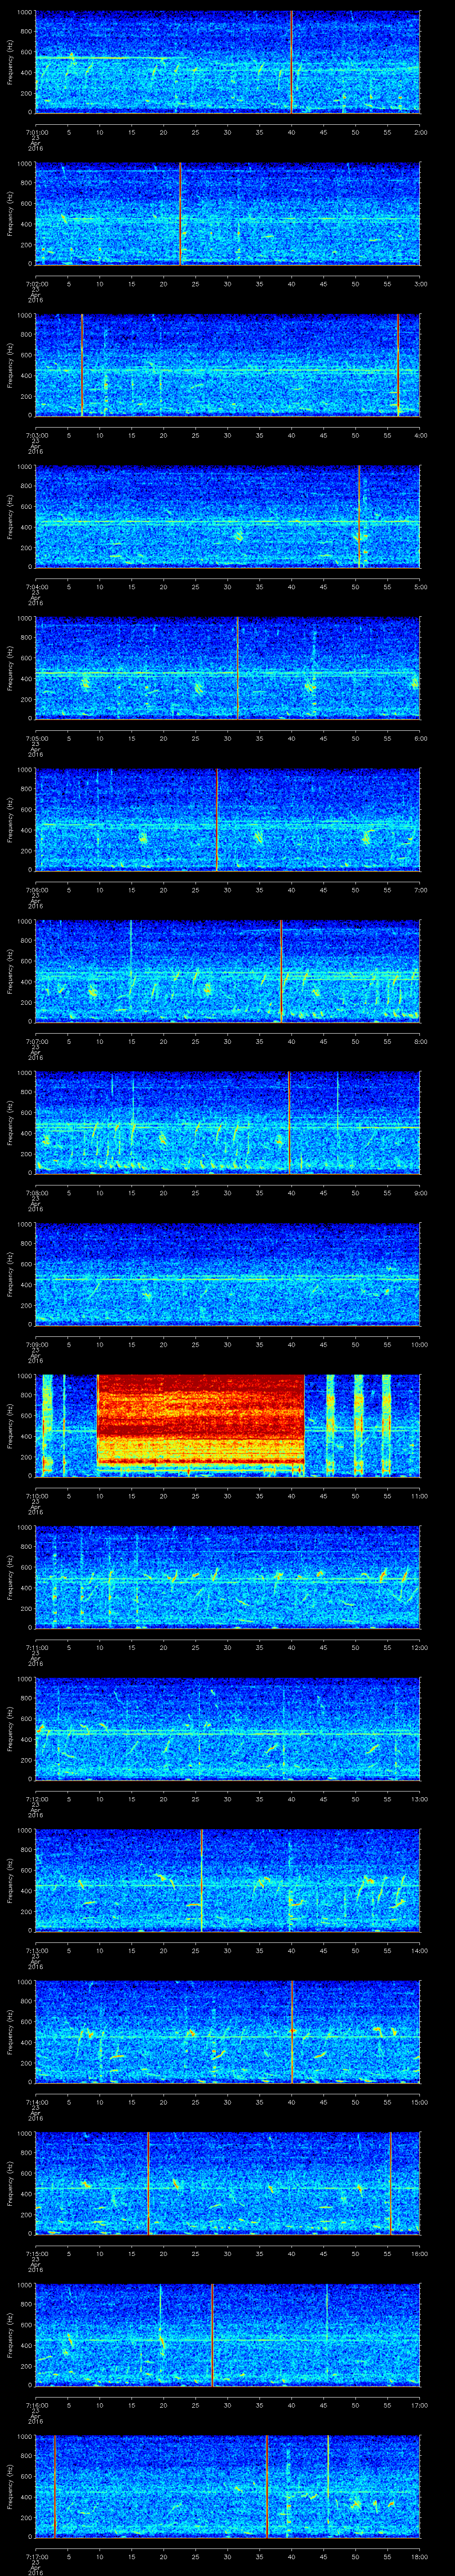Select the spectrogram panel starting at 7:09:00
This screenshot has width=455, height=2576.
228,1274
